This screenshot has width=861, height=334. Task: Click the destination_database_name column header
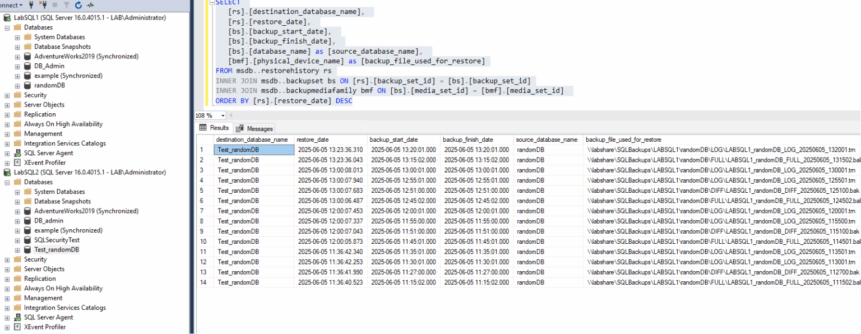(x=253, y=140)
